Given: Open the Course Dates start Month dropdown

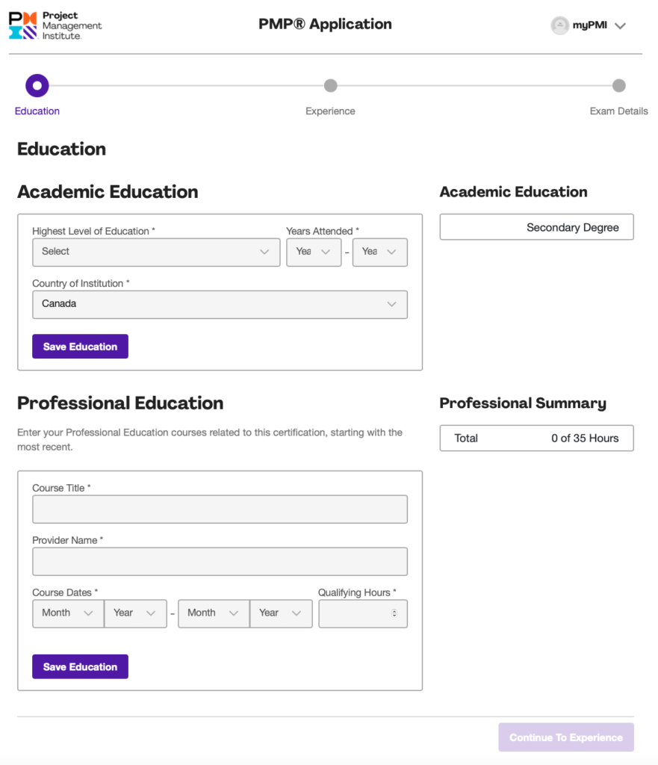Looking at the screenshot, I should coord(68,614).
